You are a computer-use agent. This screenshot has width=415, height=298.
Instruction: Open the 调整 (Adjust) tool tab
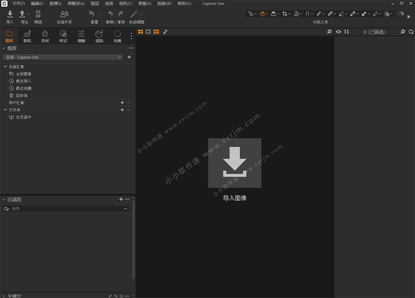81,36
